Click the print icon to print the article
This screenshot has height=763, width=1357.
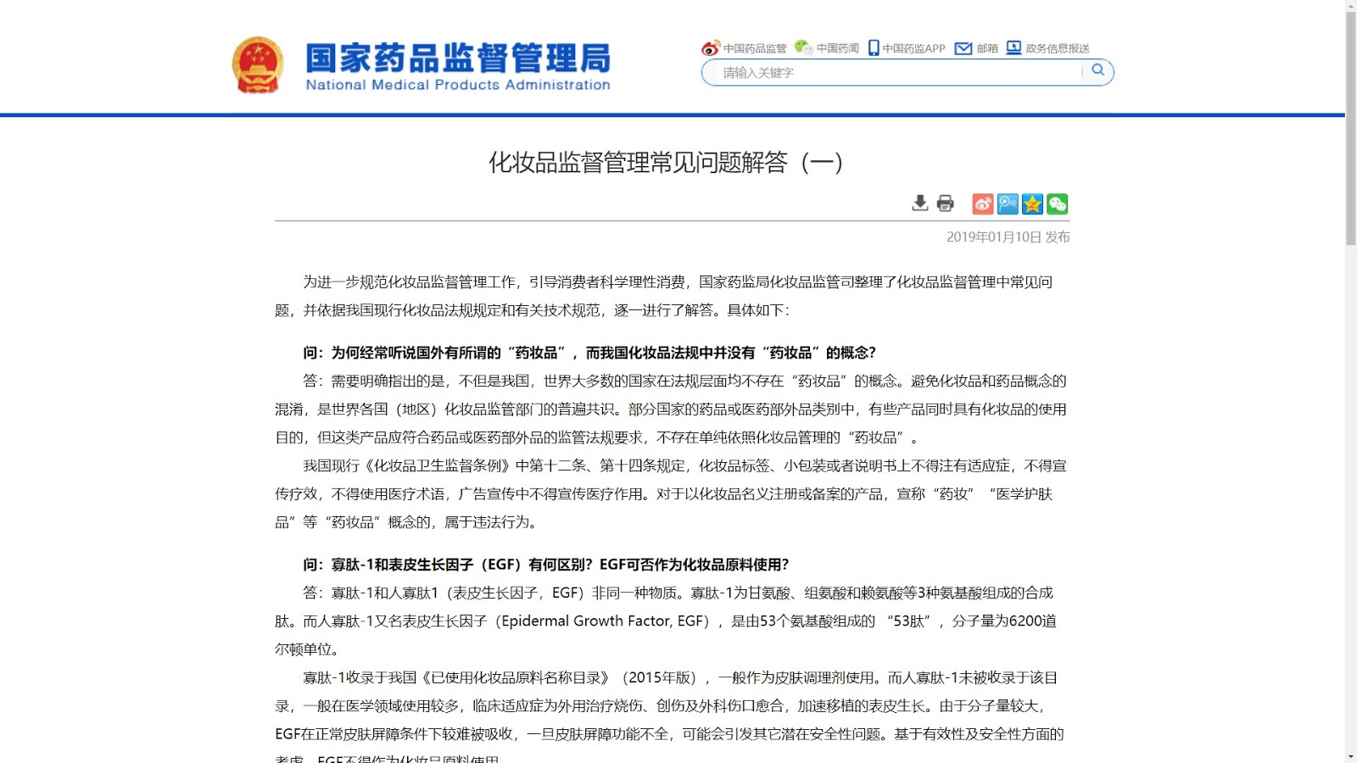point(945,204)
